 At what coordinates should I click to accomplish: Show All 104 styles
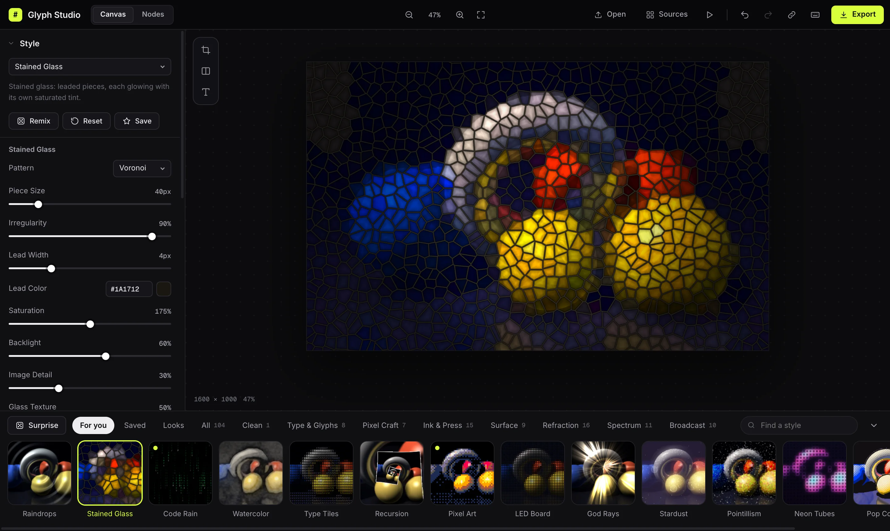click(213, 425)
